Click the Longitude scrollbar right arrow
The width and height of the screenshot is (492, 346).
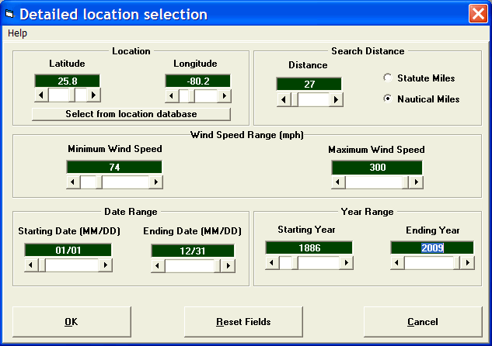(x=225, y=95)
